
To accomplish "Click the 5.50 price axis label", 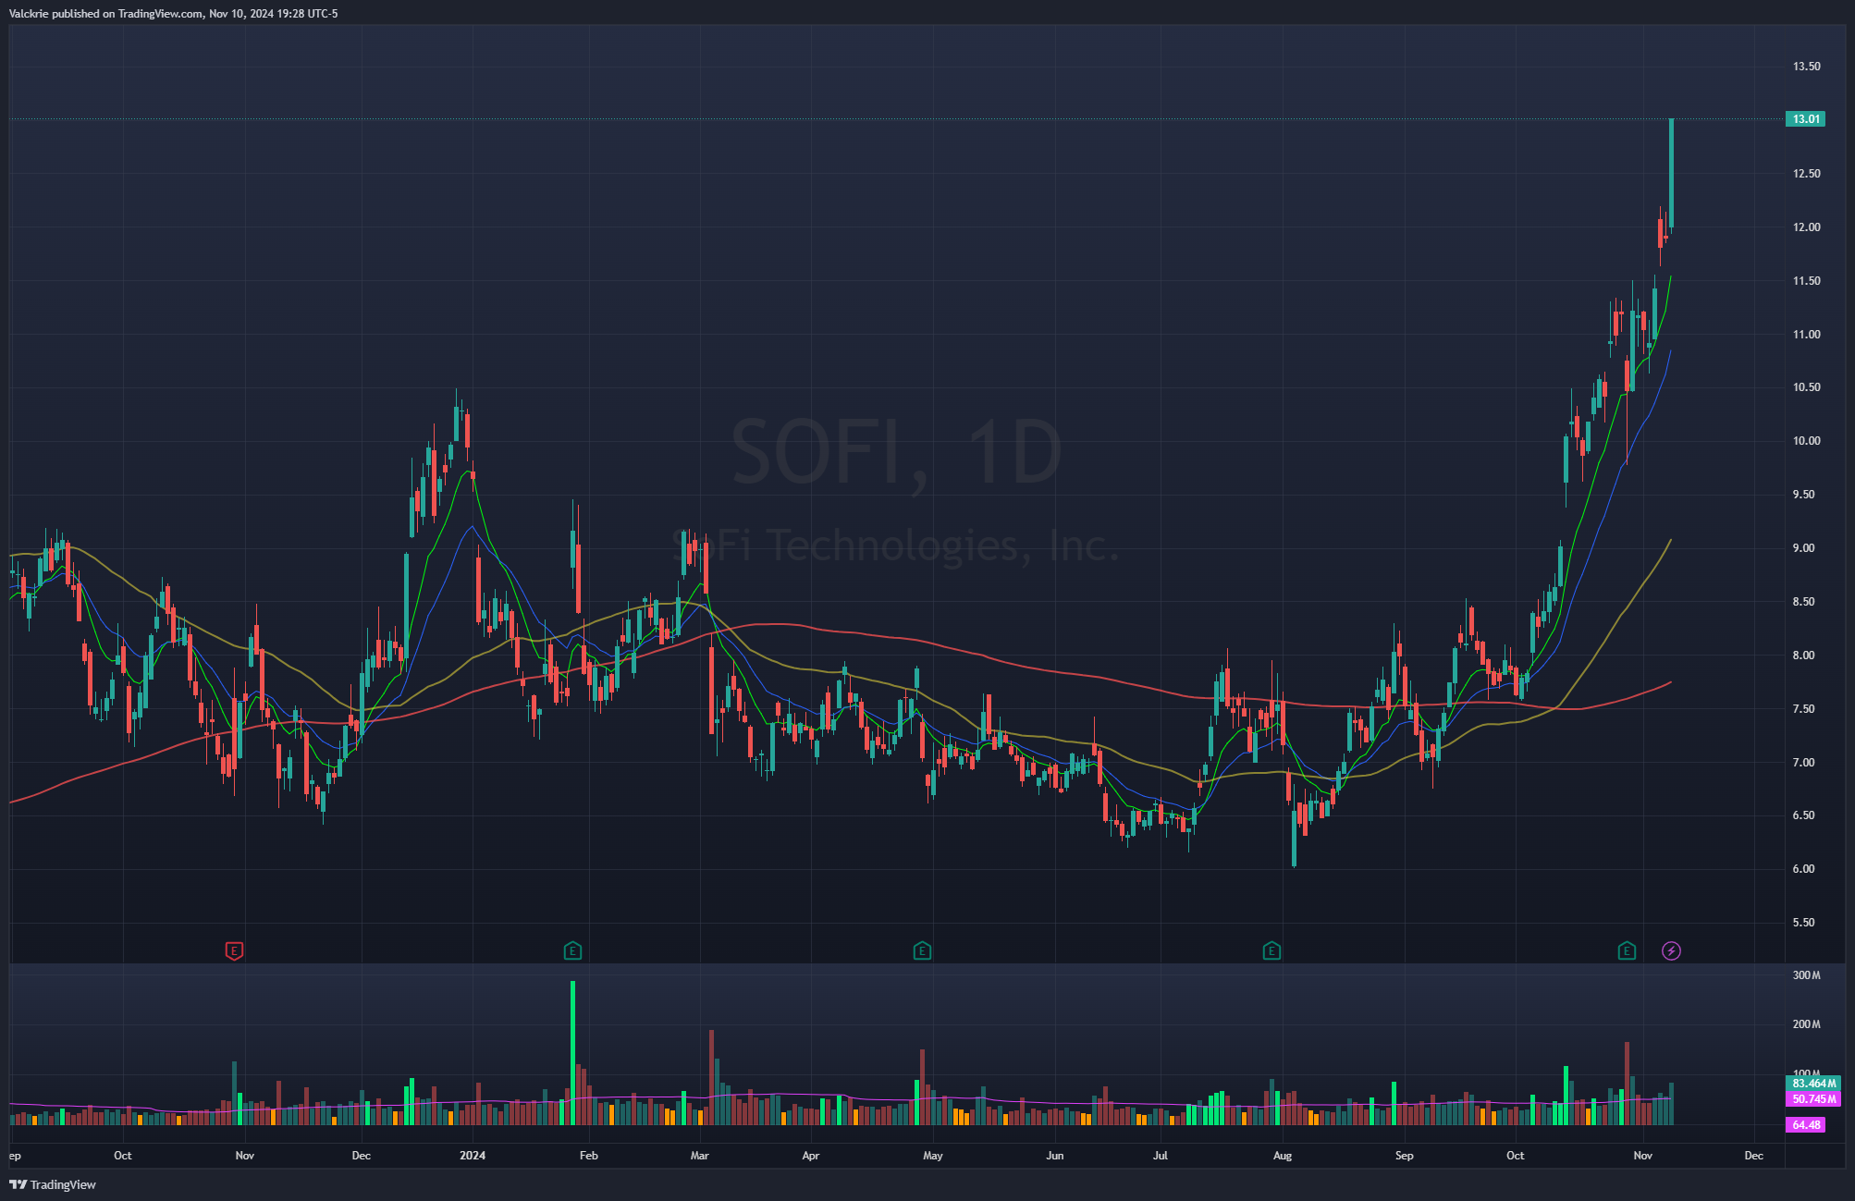I will coord(1806,923).
